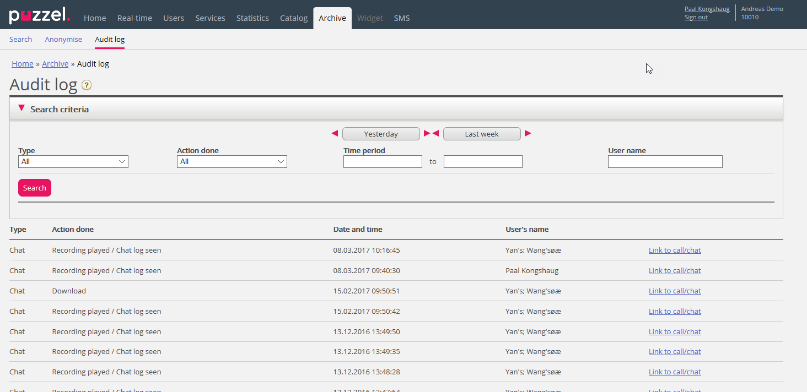Click the next-day arrow right of Yesterday
Screen dimensions: 807x392
tap(426, 134)
